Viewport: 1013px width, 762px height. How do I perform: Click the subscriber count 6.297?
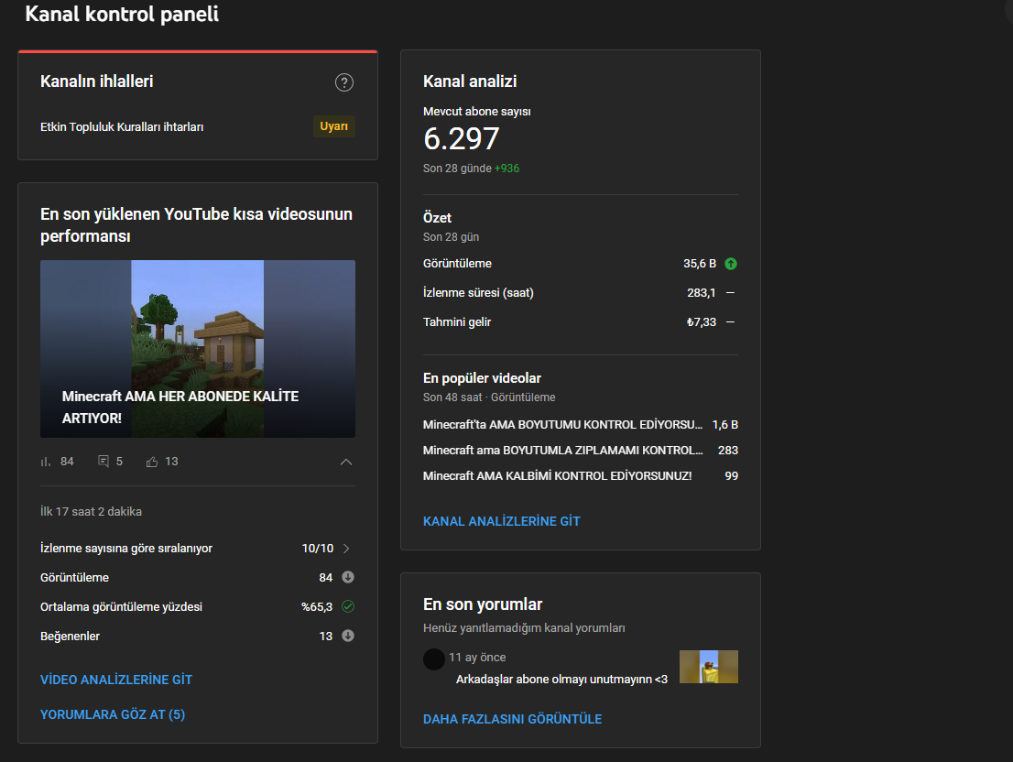[462, 138]
